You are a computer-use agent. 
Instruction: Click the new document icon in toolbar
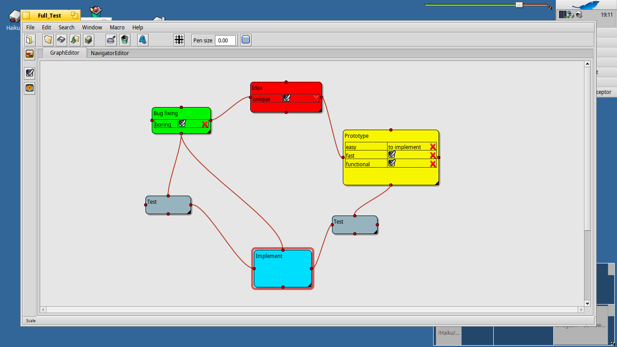(x=30, y=40)
